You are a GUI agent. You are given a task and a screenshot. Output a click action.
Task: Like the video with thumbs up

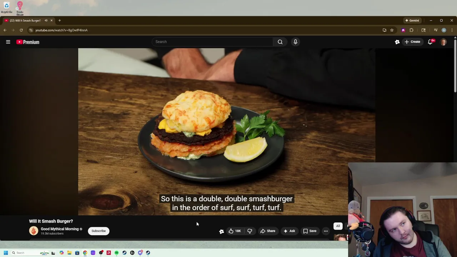click(x=235, y=231)
